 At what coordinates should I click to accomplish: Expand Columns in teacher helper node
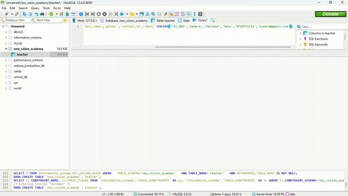pyautogui.click(x=301, y=33)
